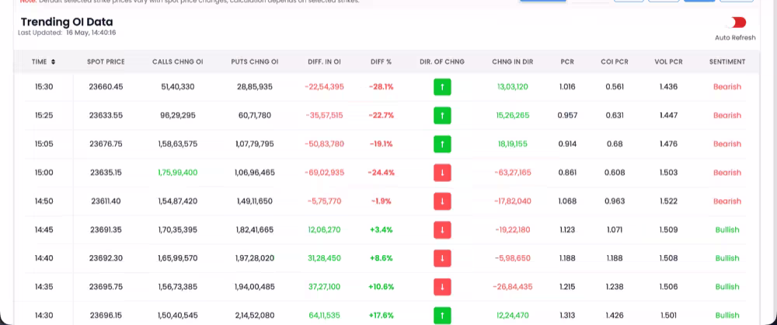Click green calls value 1,75,99,400

[x=177, y=173]
